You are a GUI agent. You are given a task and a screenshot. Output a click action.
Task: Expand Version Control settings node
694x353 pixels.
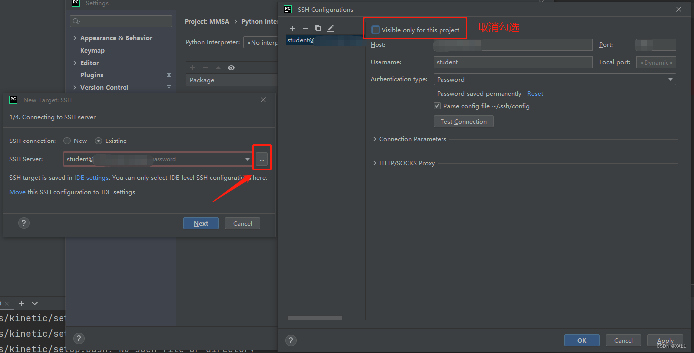[75, 88]
